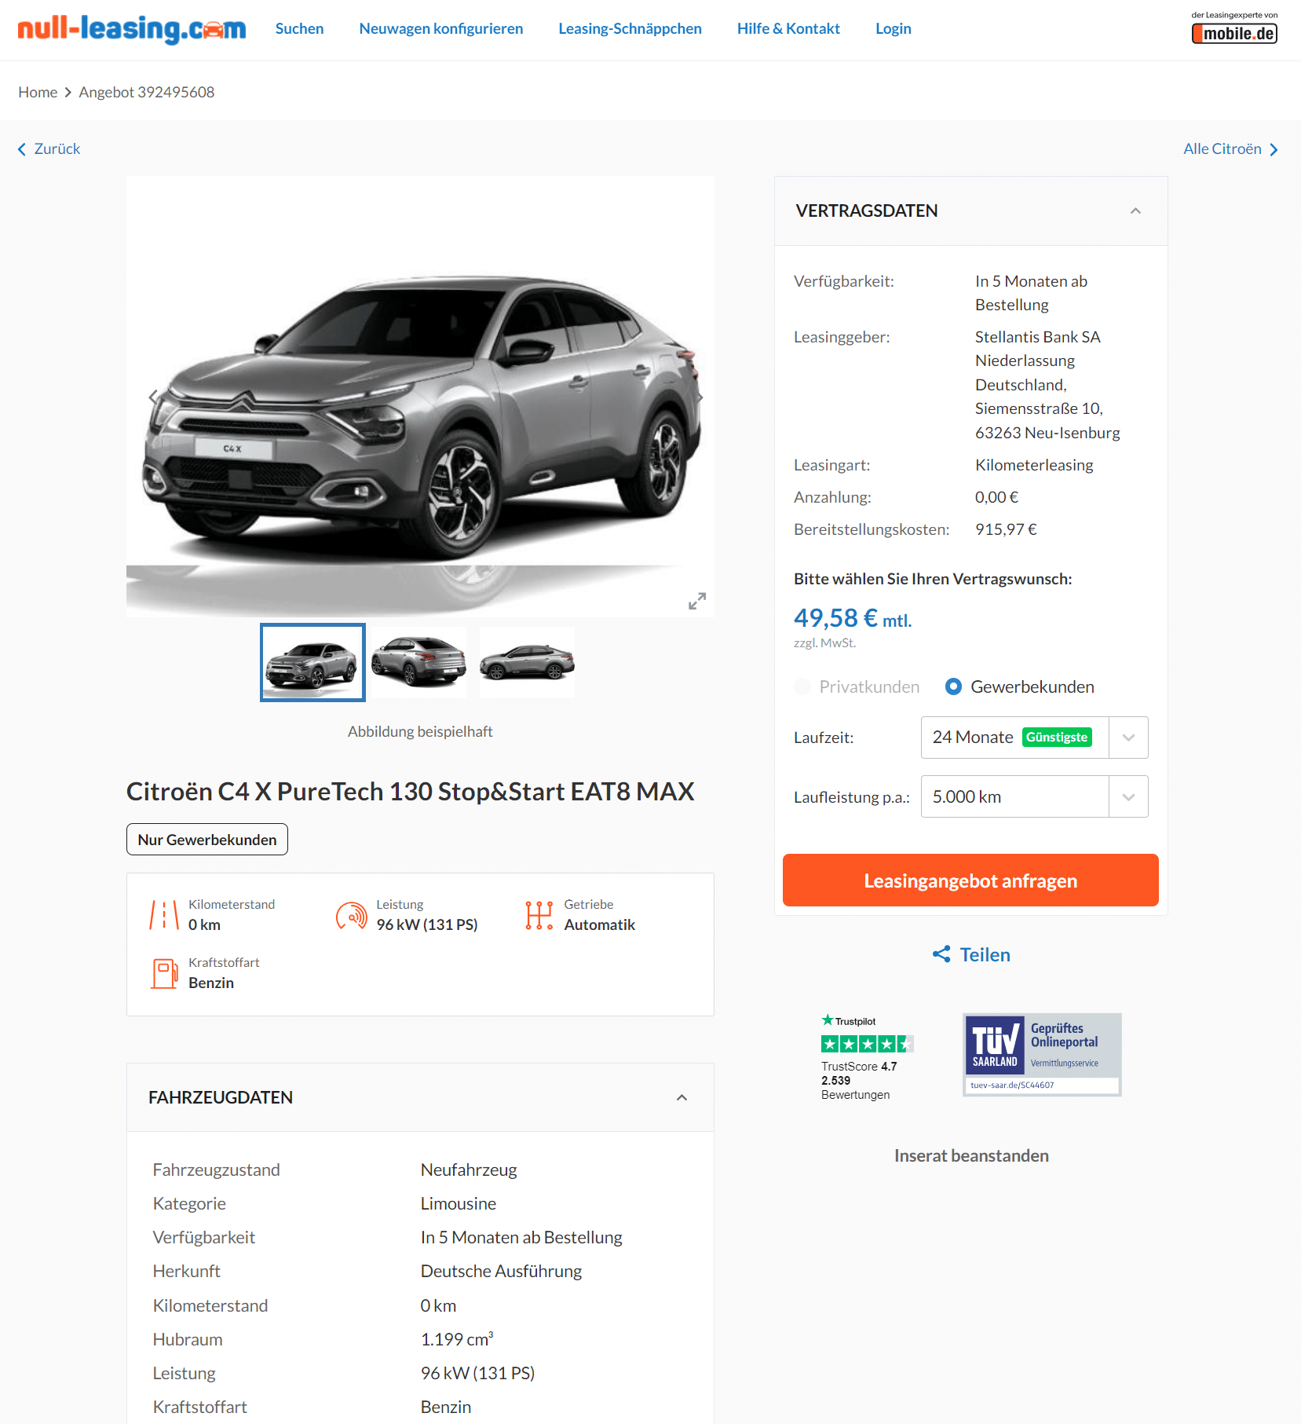Open the Laufzeit 24 Monate dropdown
Viewport: 1301px width, 1424px height.
pos(1034,738)
